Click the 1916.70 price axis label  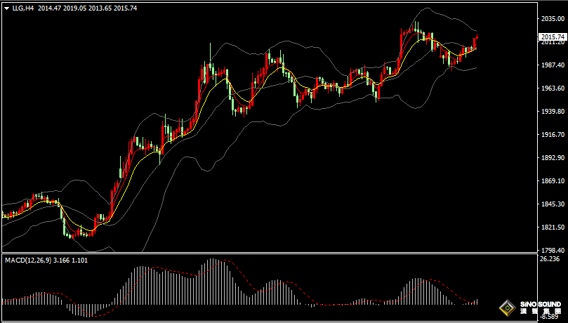click(551, 135)
